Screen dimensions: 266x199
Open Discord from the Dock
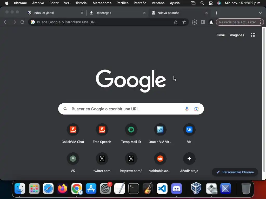coord(176,188)
